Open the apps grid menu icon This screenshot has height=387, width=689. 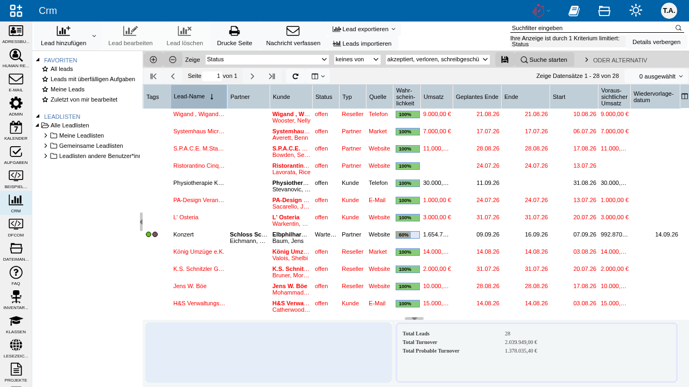(x=16, y=11)
